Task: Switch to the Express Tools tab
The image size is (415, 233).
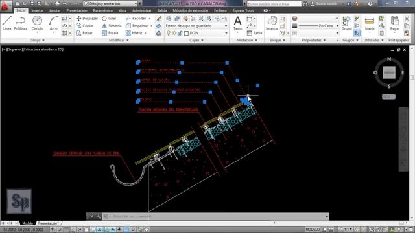Action: point(243,10)
